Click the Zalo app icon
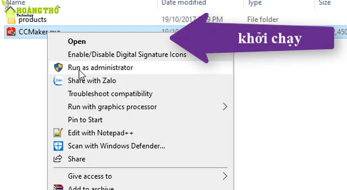This screenshot has height=190, width=347. pos(58,80)
